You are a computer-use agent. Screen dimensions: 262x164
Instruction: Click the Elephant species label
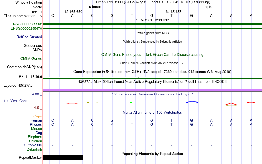(35, 137)
